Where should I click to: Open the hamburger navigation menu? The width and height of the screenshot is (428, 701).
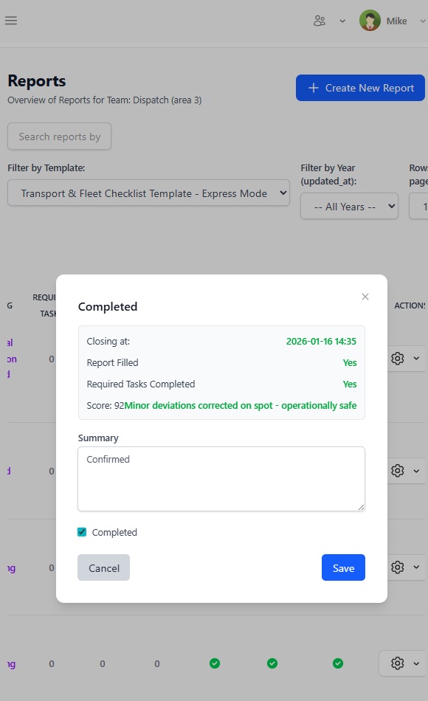click(x=11, y=21)
